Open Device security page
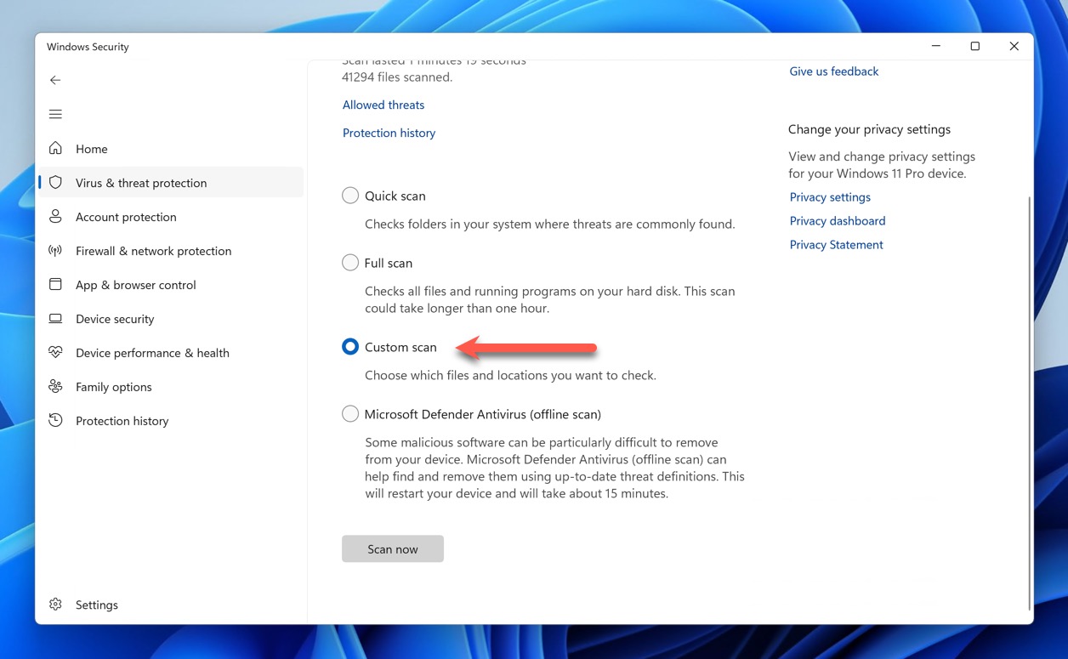Screen dimensions: 1068x659 point(171,319)
